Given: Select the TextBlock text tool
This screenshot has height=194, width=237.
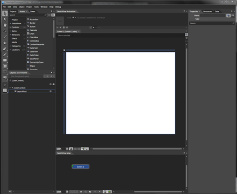Looking at the screenshot, I should click(x=5, y=72).
